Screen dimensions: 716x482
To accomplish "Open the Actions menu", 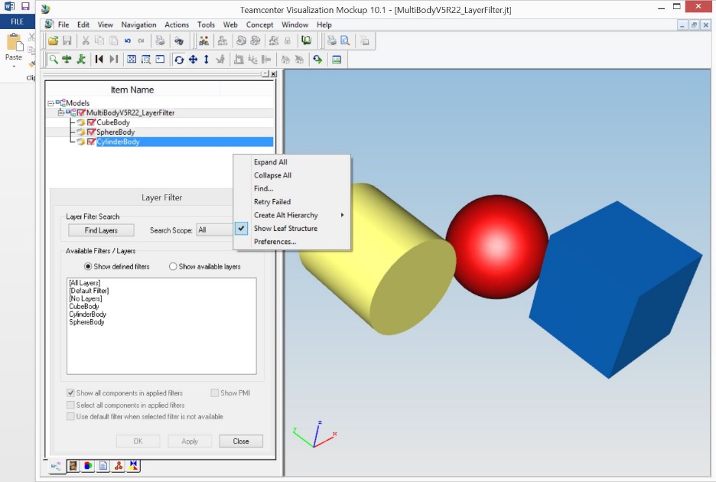I will click(x=177, y=24).
